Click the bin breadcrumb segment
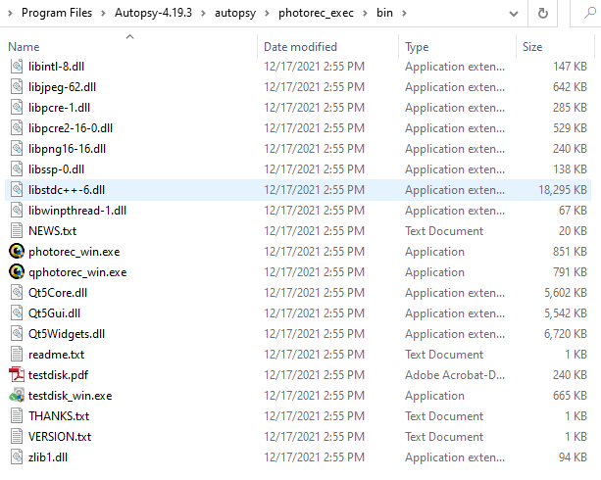Screen dimensions: 601x480 click(x=384, y=13)
